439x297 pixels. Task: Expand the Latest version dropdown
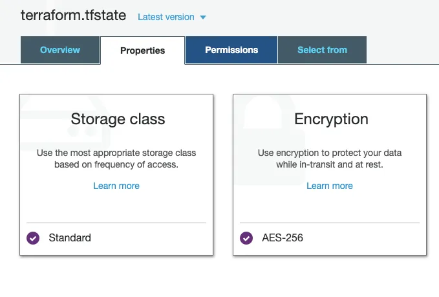tap(166, 17)
